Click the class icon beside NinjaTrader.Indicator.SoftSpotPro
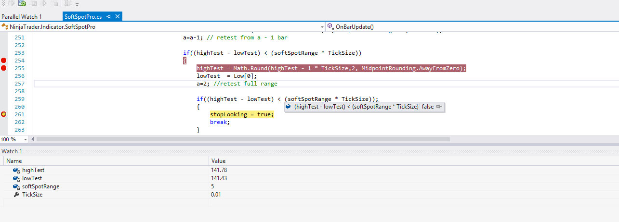 pyautogui.click(x=5, y=27)
